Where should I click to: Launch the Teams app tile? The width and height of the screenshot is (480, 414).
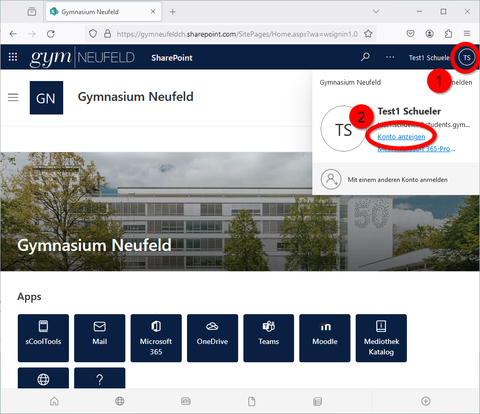[268, 338]
